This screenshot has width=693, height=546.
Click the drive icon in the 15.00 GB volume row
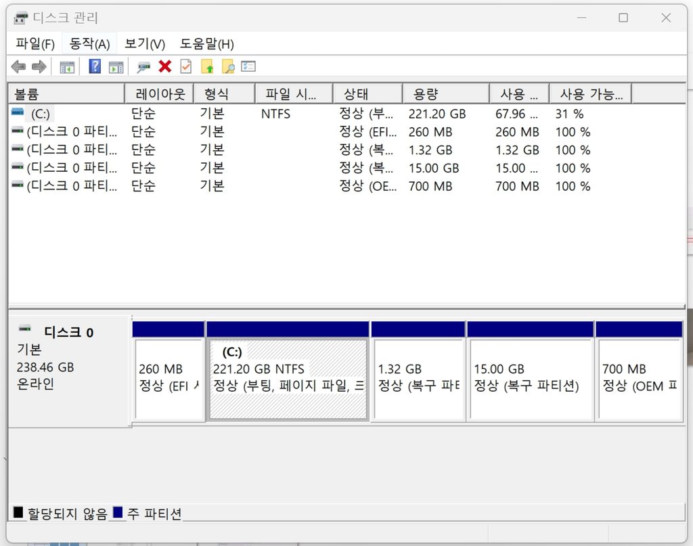[17, 166]
